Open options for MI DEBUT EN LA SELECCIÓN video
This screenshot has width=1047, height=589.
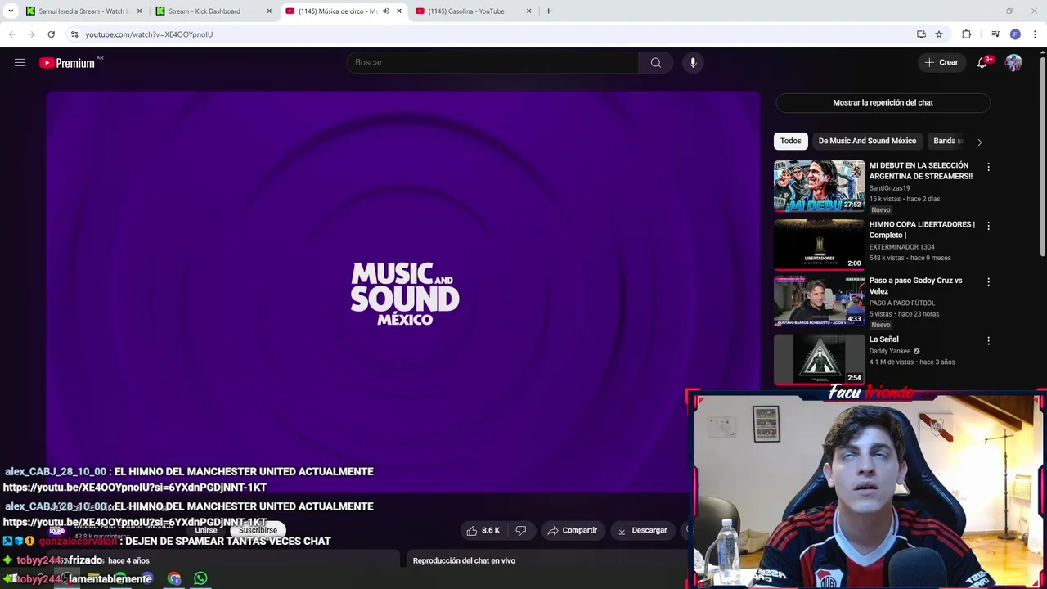coord(988,167)
